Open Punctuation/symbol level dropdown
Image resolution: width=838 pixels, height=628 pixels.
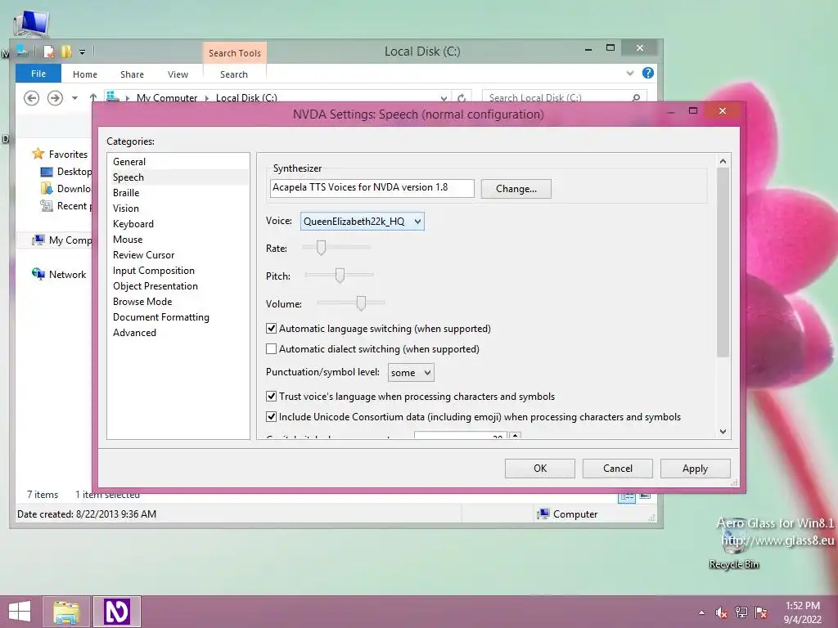[411, 373]
